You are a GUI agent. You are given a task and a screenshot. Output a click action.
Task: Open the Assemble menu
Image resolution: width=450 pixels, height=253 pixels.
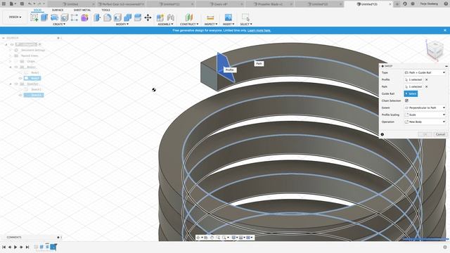click(166, 25)
